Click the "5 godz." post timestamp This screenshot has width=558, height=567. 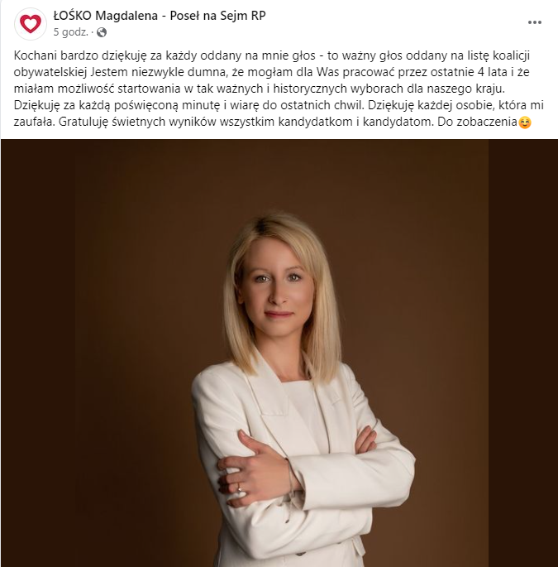point(71,32)
